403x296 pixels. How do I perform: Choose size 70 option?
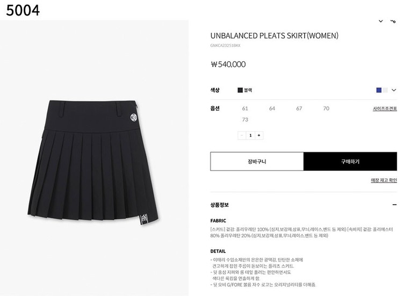click(326, 109)
